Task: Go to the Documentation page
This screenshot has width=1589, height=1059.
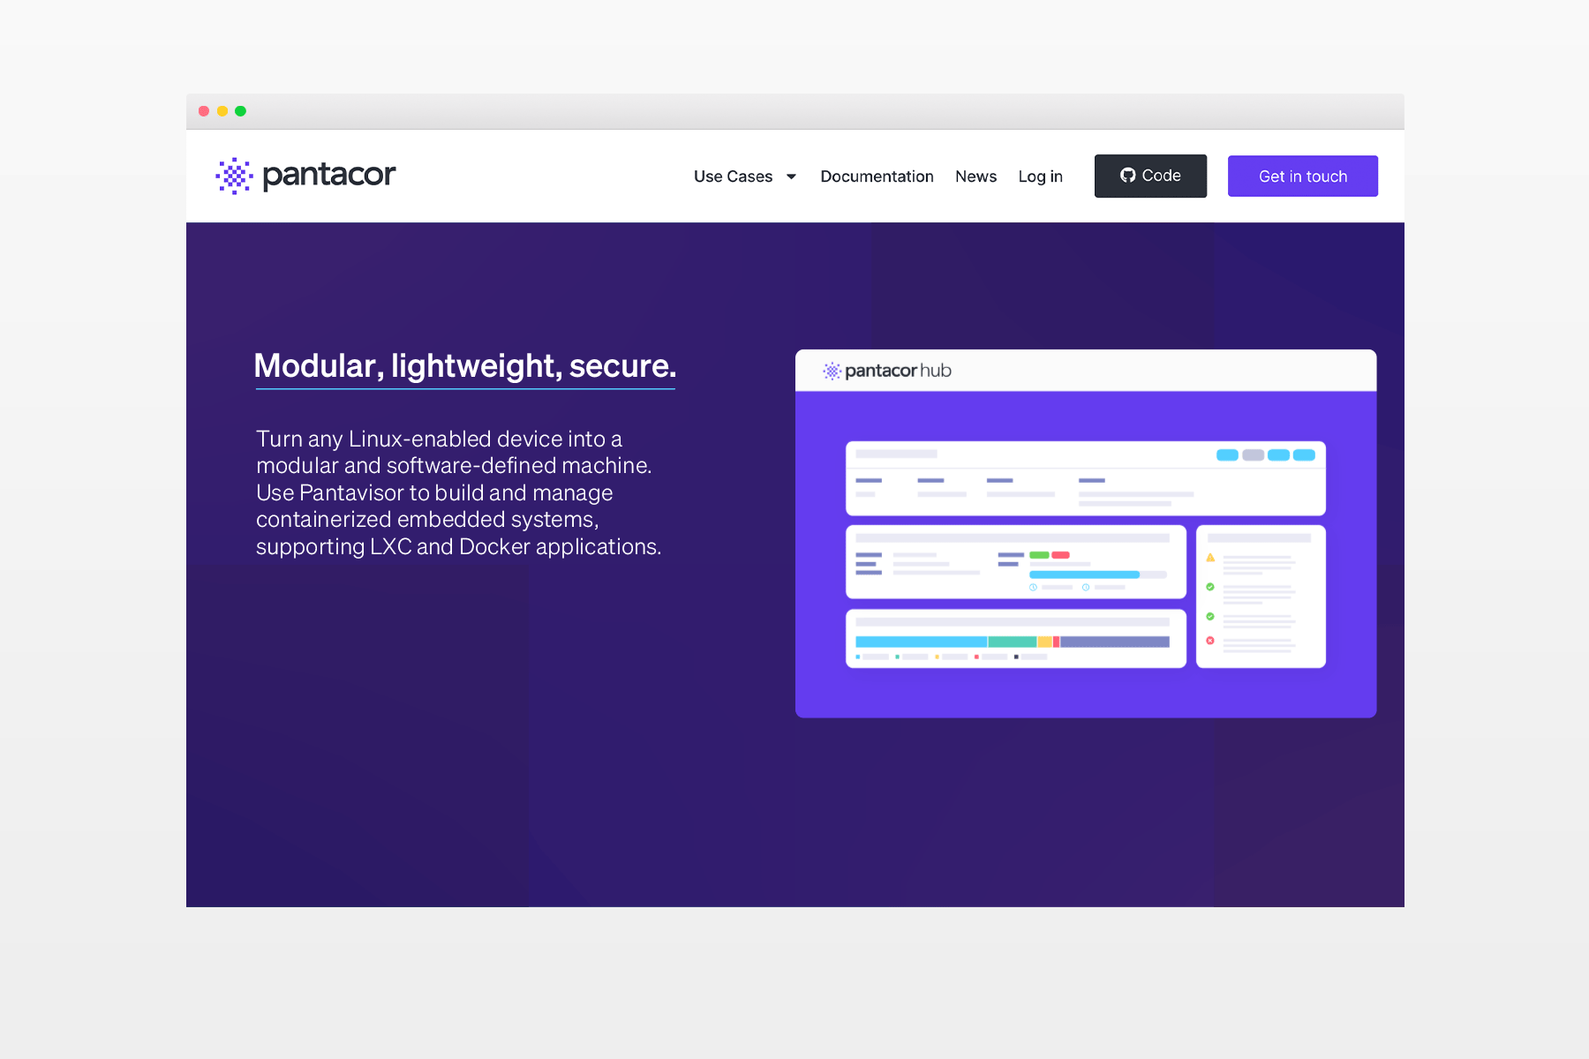Action: pos(877,176)
